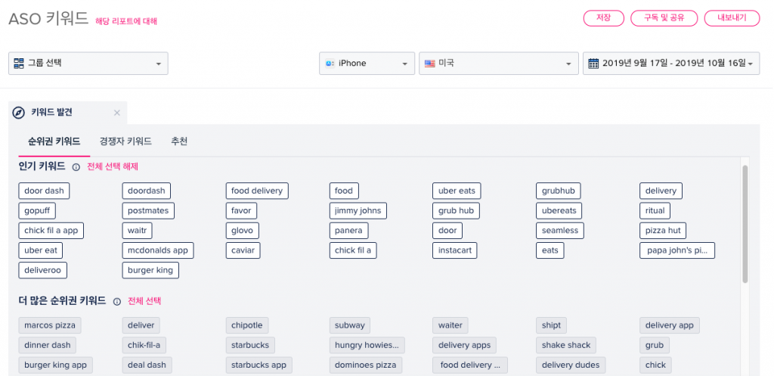Image resolution: width=774 pixels, height=376 pixels.
Task: Click the compass icon beside 키워드 발견
Action: coord(18,113)
